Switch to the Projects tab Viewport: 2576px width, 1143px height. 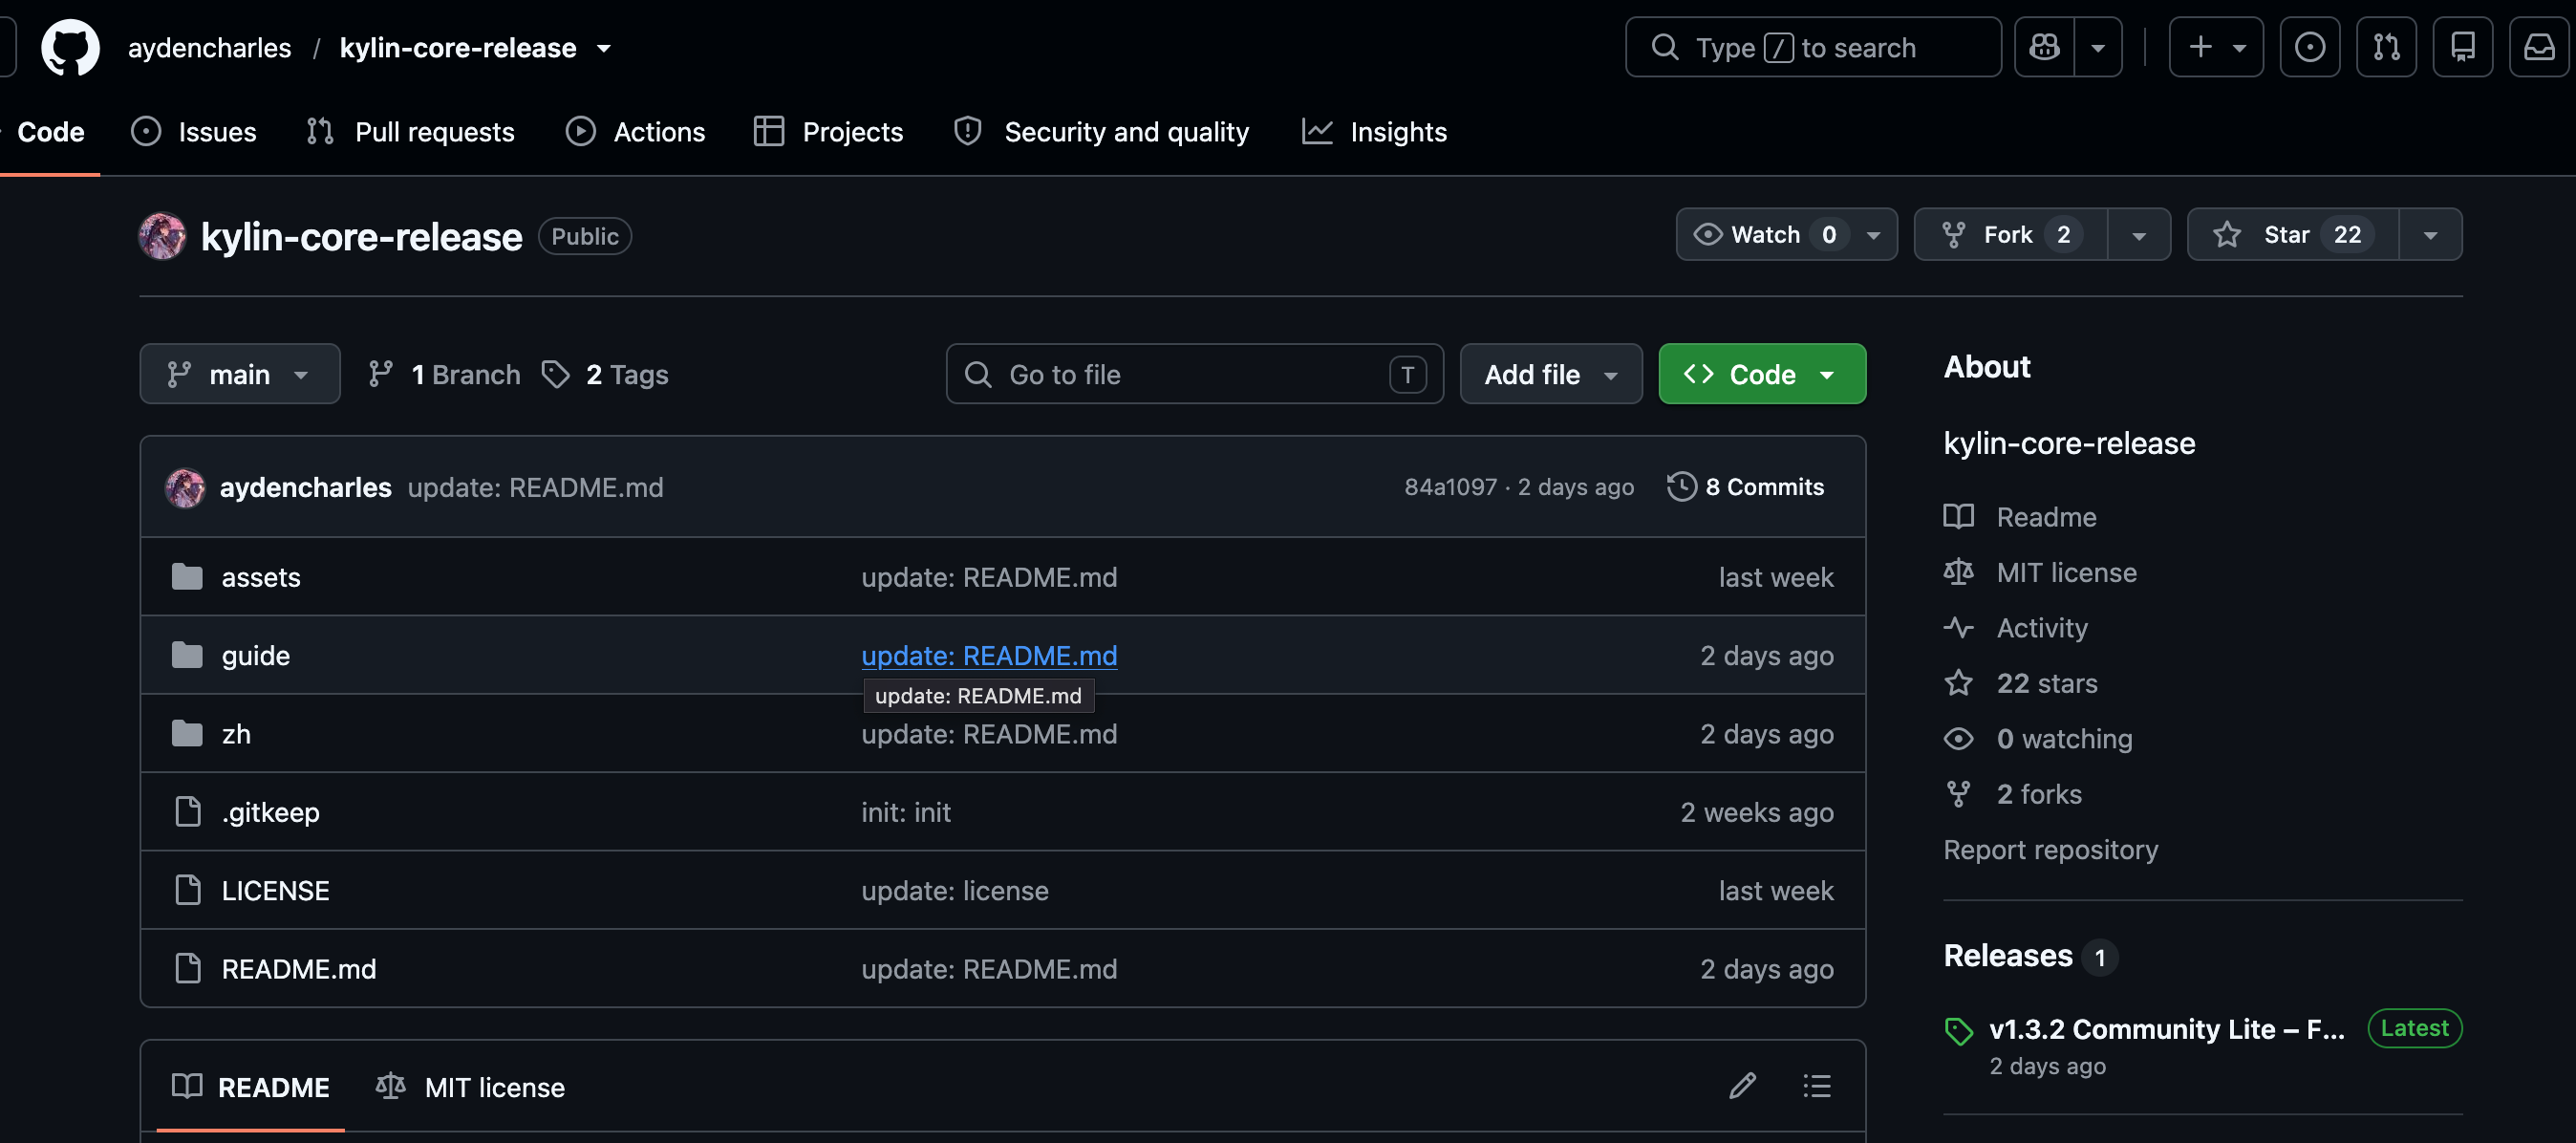point(828,132)
